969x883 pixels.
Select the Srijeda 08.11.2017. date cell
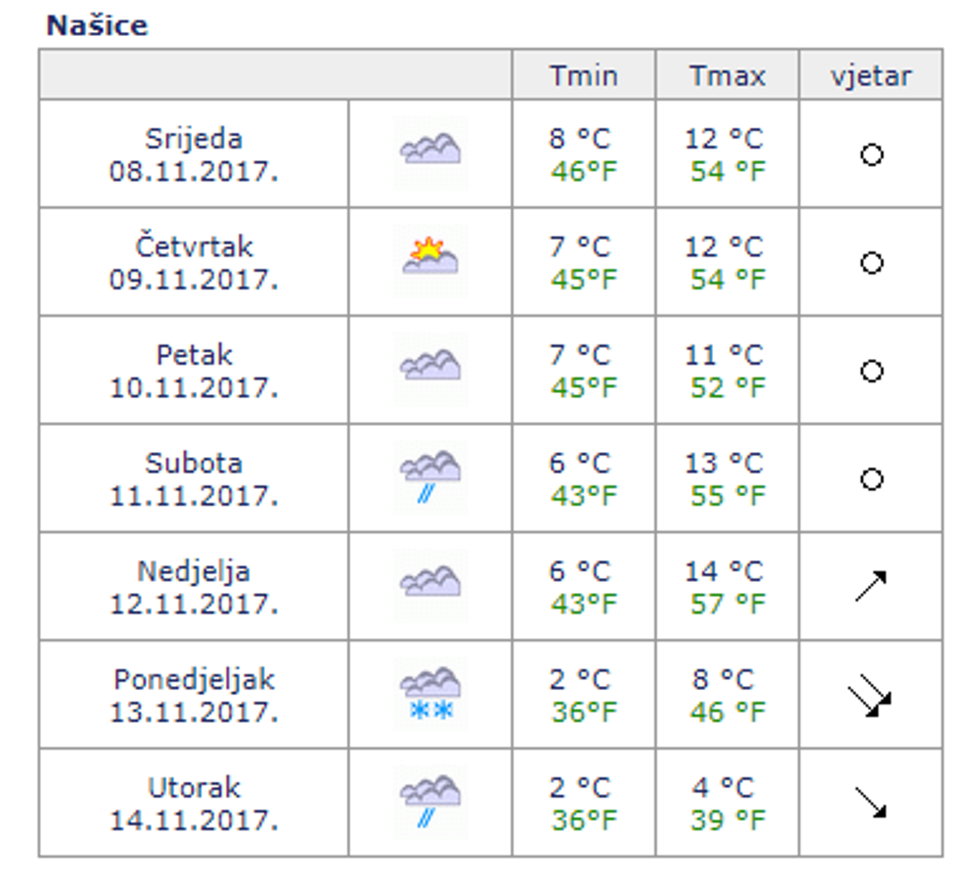[x=194, y=155]
